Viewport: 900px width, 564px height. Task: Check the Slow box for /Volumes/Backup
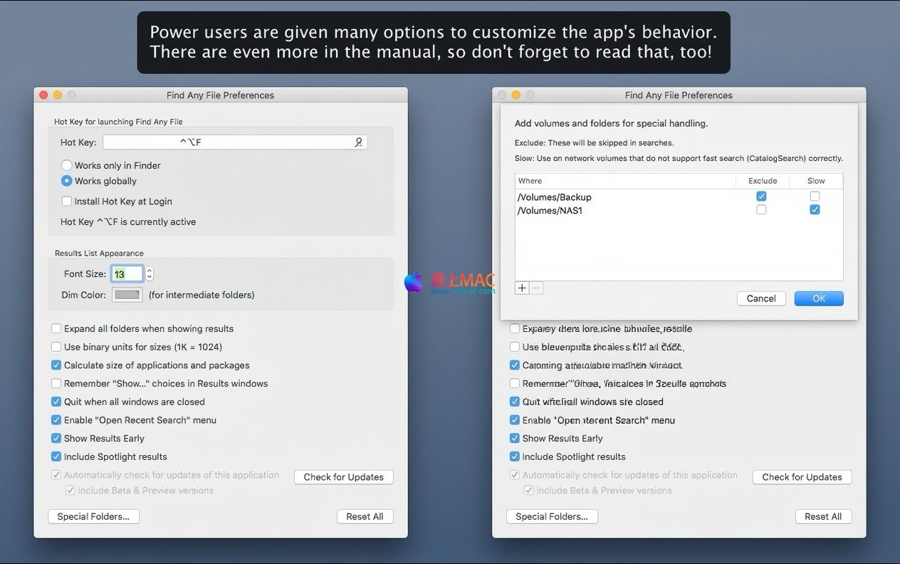click(x=815, y=197)
